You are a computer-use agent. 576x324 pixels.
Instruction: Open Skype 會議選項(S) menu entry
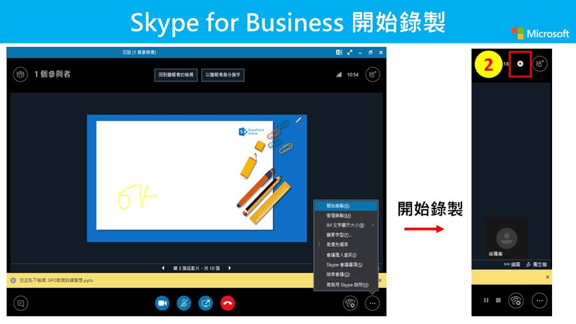click(346, 265)
